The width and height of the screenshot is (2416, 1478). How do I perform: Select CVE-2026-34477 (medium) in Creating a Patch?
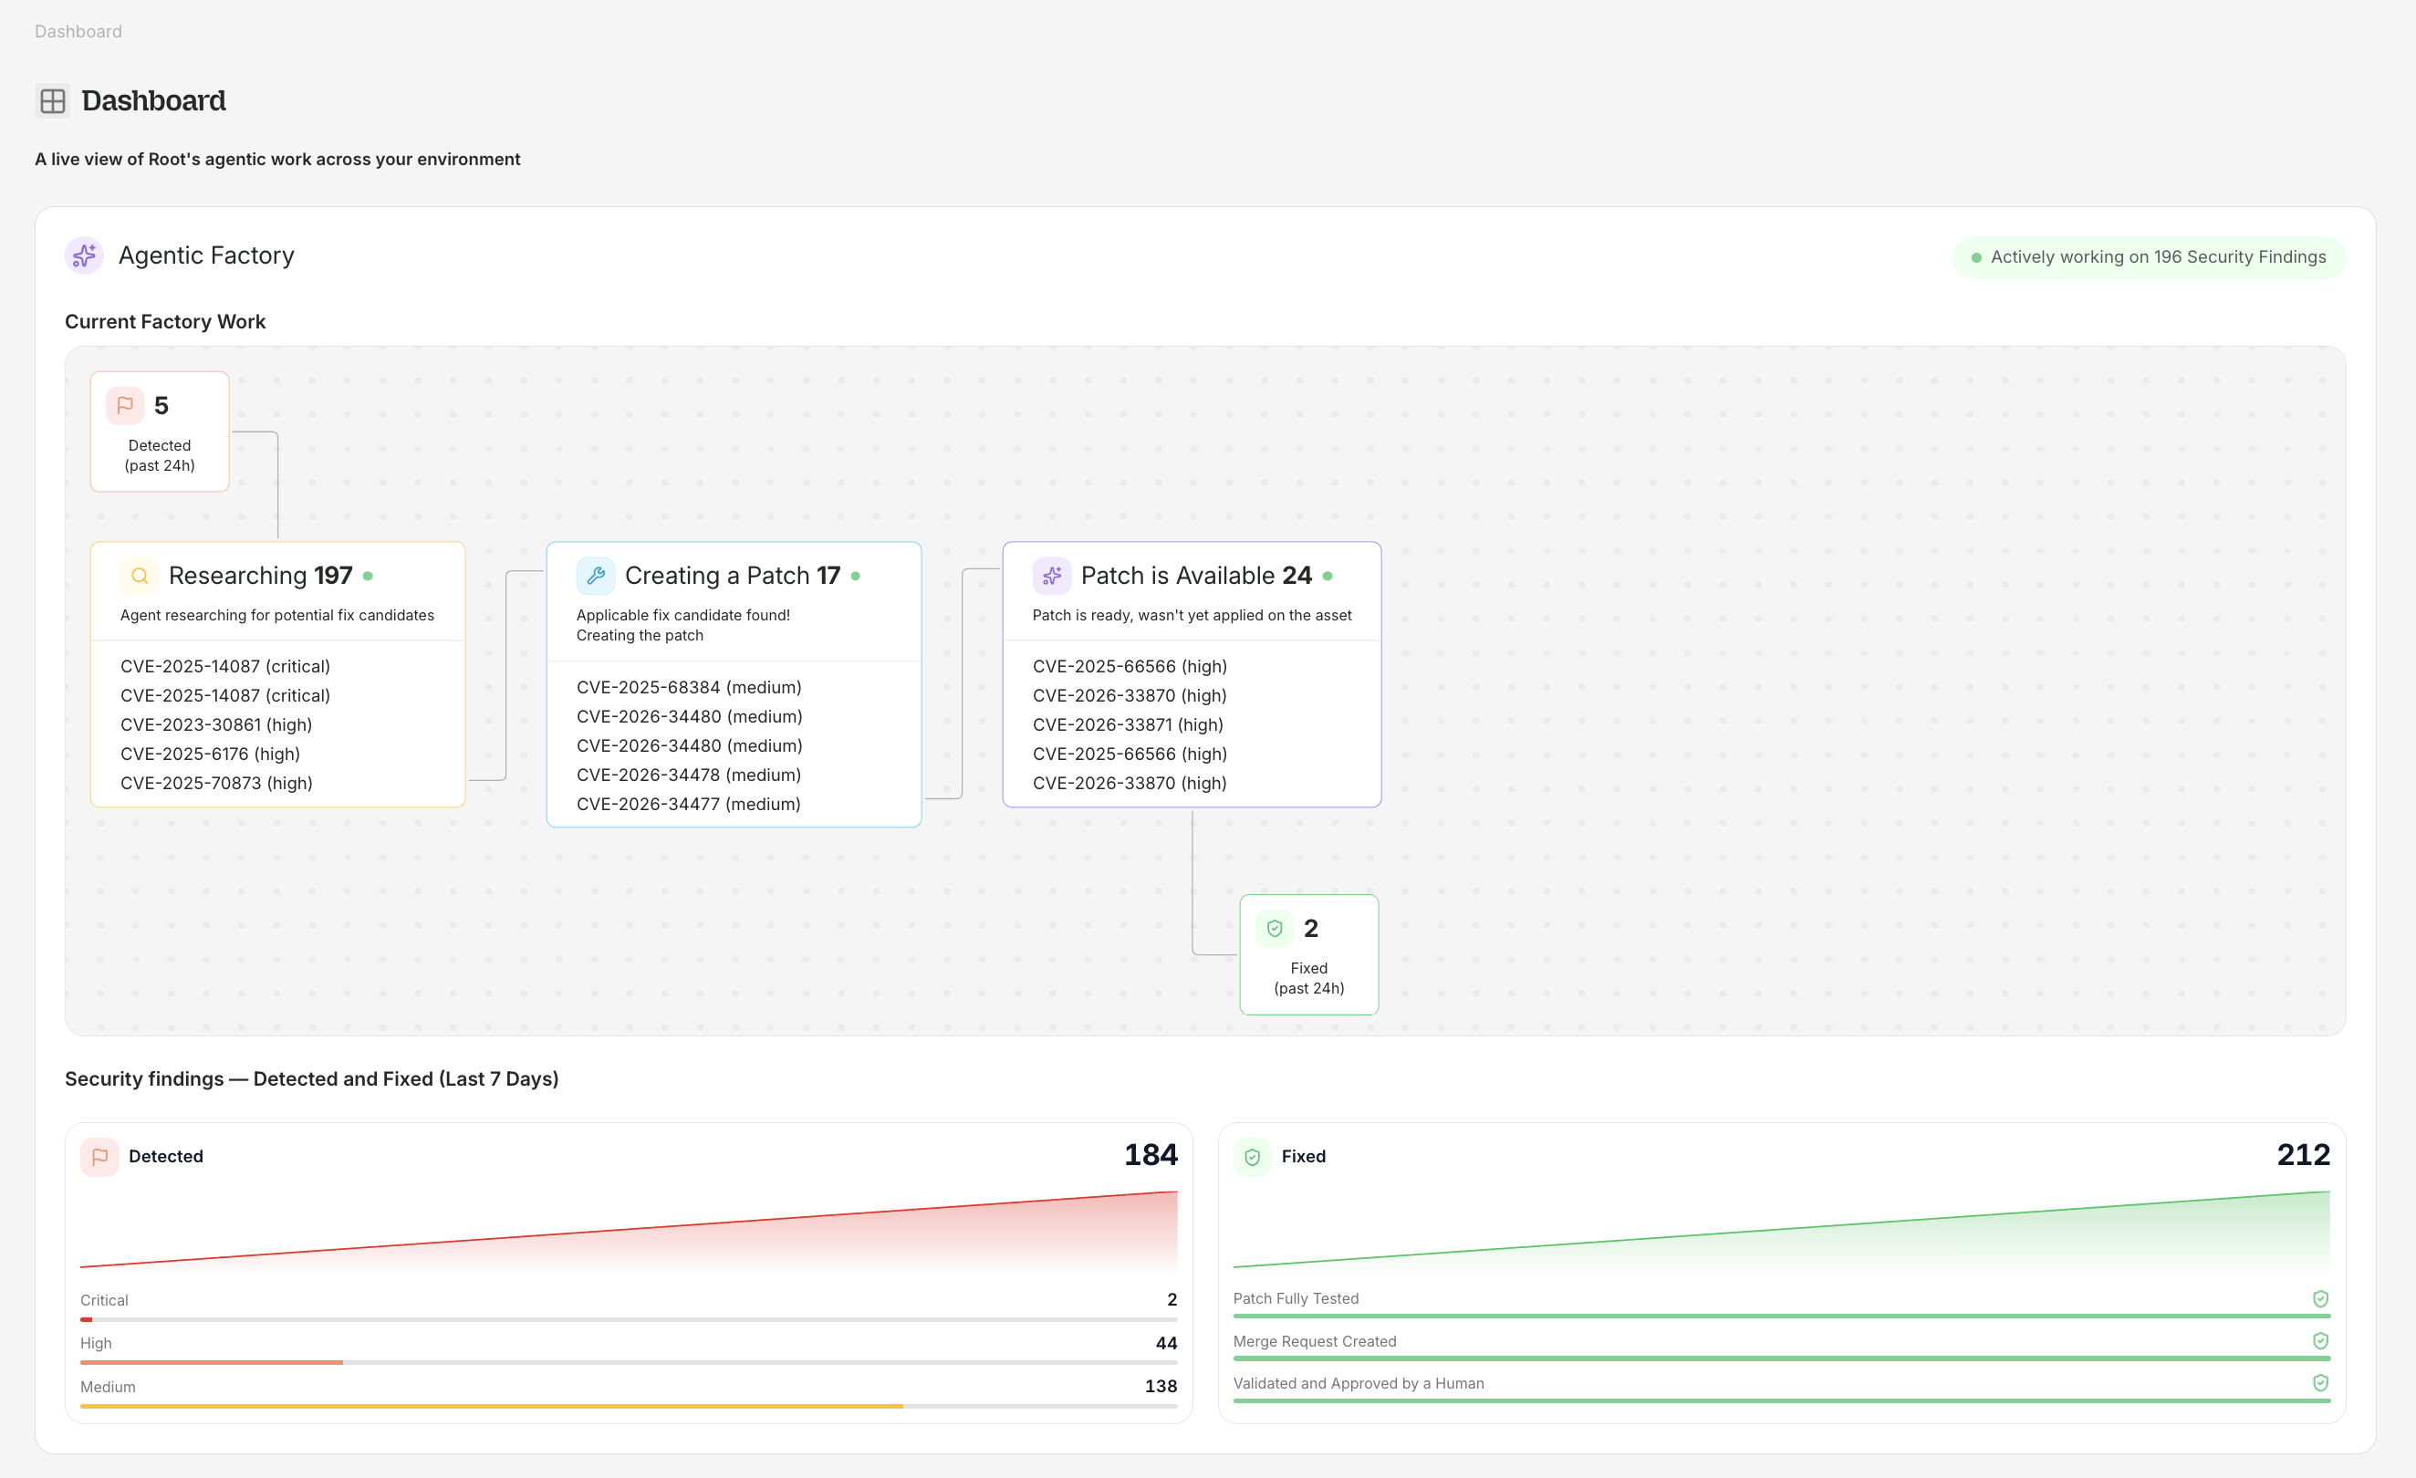click(688, 804)
